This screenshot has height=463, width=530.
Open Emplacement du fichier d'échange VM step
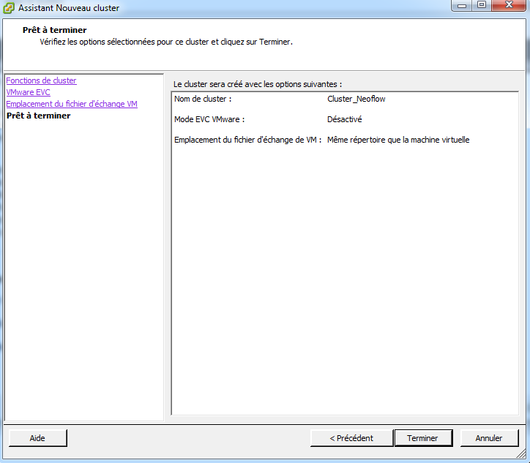click(72, 104)
